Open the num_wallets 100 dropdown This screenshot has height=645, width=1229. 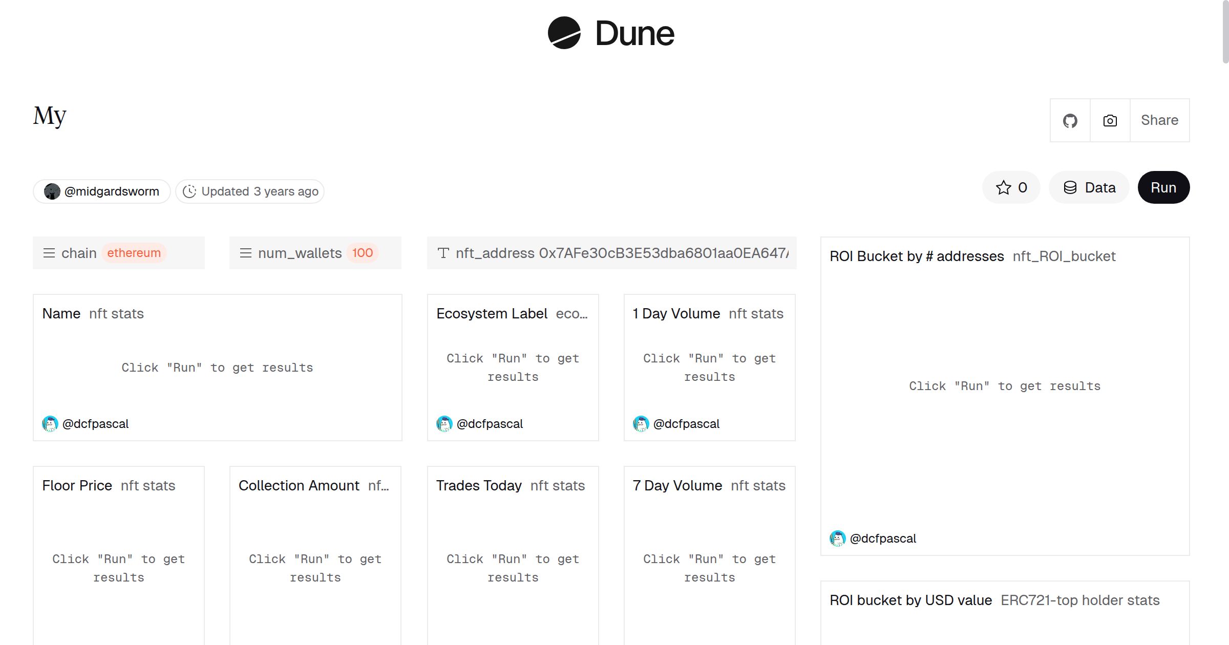click(315, 253)
